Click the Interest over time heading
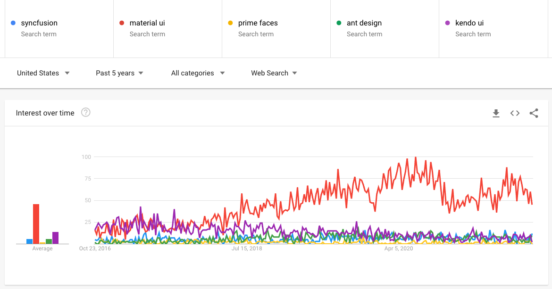Image resolution: width=552 pixels, height=289 pixels. 45,113
